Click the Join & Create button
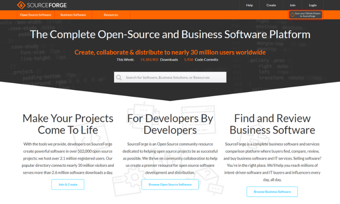 68,185
